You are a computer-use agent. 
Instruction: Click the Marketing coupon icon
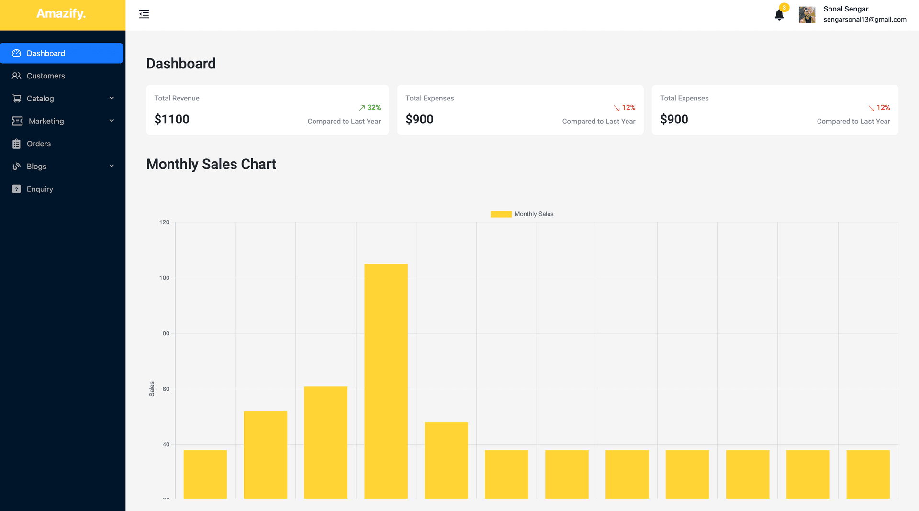pyautogui.click(x=17, y=121)
